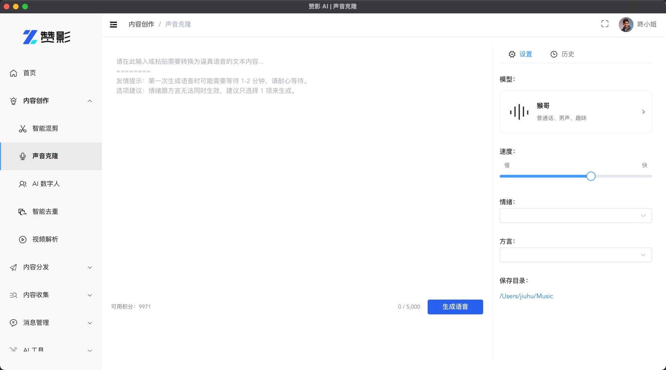666x370 pixels.
Task: Open AI 数字人 from the sidebar
Action: click(51, 184)
